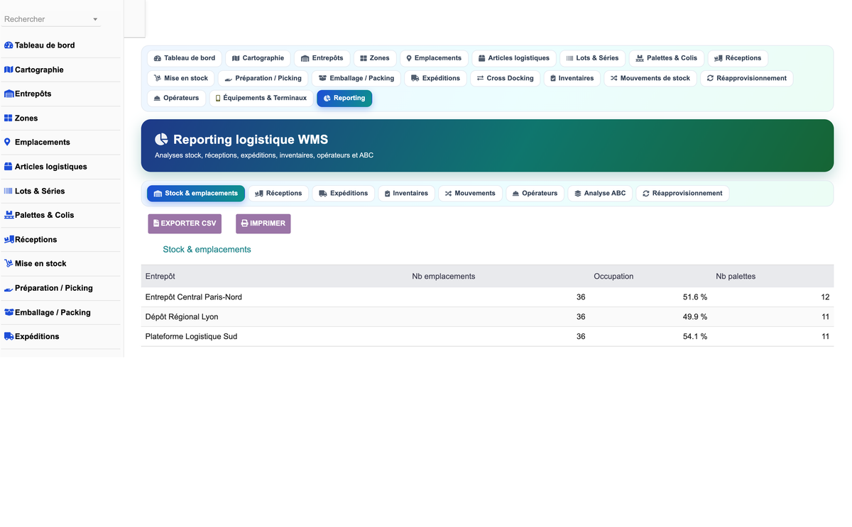Click the Entrepôt column header
This screenshot has height=527, width=852.
[x=160, y=276]
